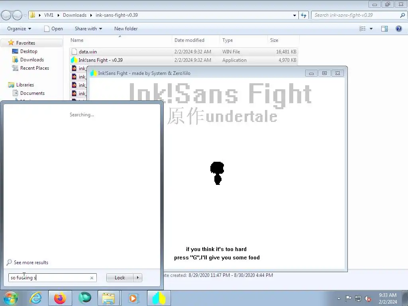The height and width of the screenshot is (306, 408).
Task: Open Action Center flag tray icon
Action: point(348,298)
